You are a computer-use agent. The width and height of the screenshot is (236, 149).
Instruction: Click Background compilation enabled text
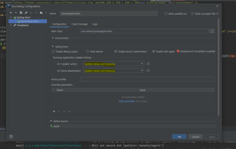[198, 51]
